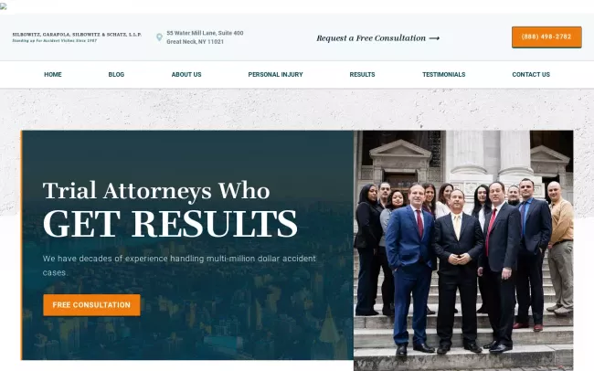The image size is (594, 371).
Task: Go to the HOME menu item
Action: tap(53, 75)
